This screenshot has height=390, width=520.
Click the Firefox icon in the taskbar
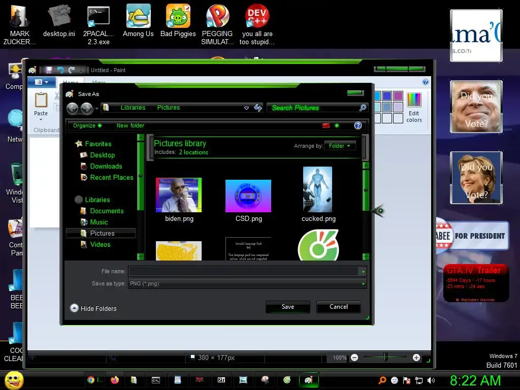tap(115, 380)
